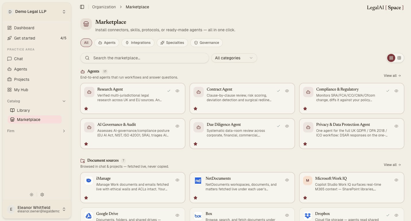Click the Contract Agent robot icon
The width and height of the screenshot is (411, 221).
coord(199,92)
